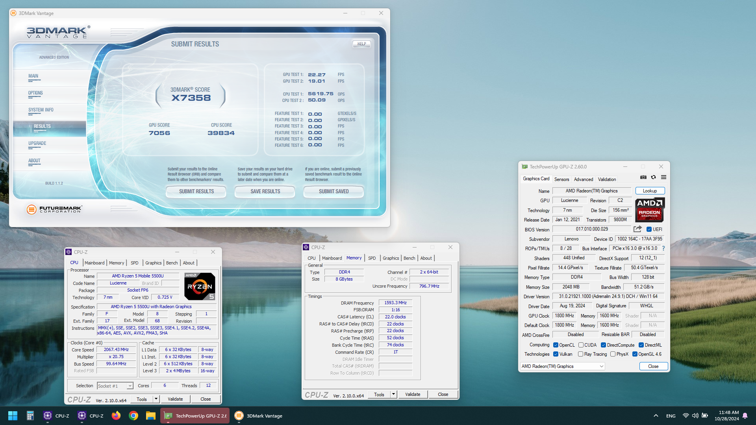Open Bench tab in CPU-Z CPU window
Screen dimensions: 756x425
172,263
